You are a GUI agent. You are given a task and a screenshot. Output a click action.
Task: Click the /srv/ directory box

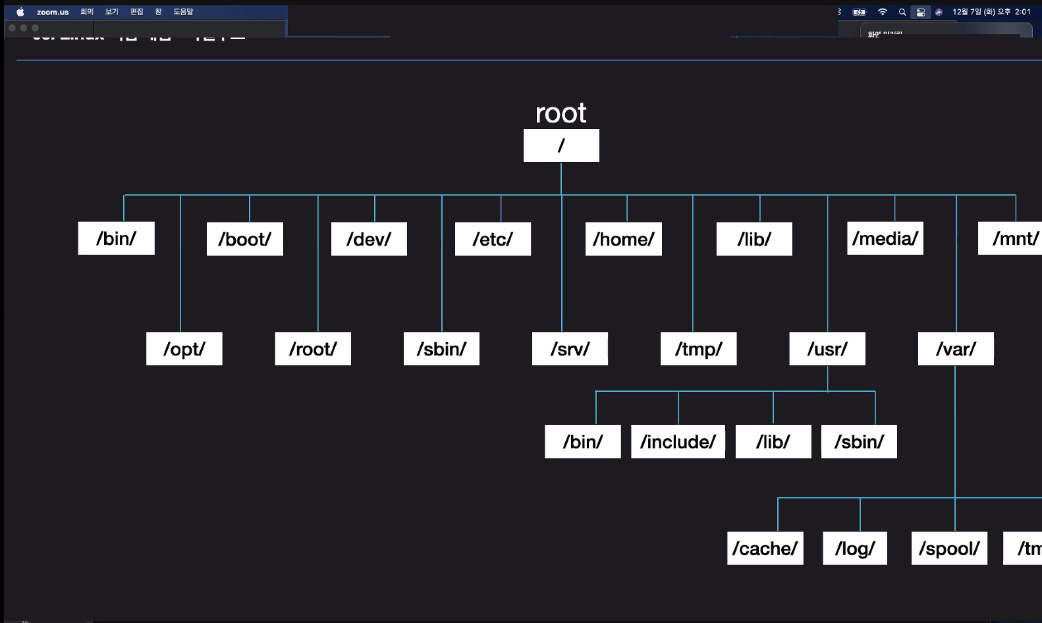[x=570, y=349]
